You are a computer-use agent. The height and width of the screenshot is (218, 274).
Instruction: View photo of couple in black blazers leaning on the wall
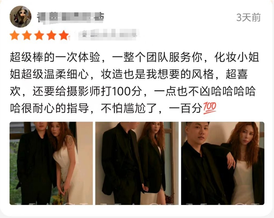137,163
